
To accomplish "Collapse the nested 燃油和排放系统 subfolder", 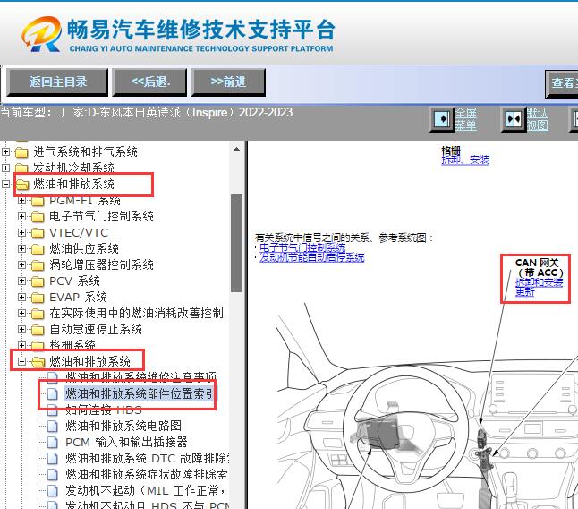I will (22, 361).
